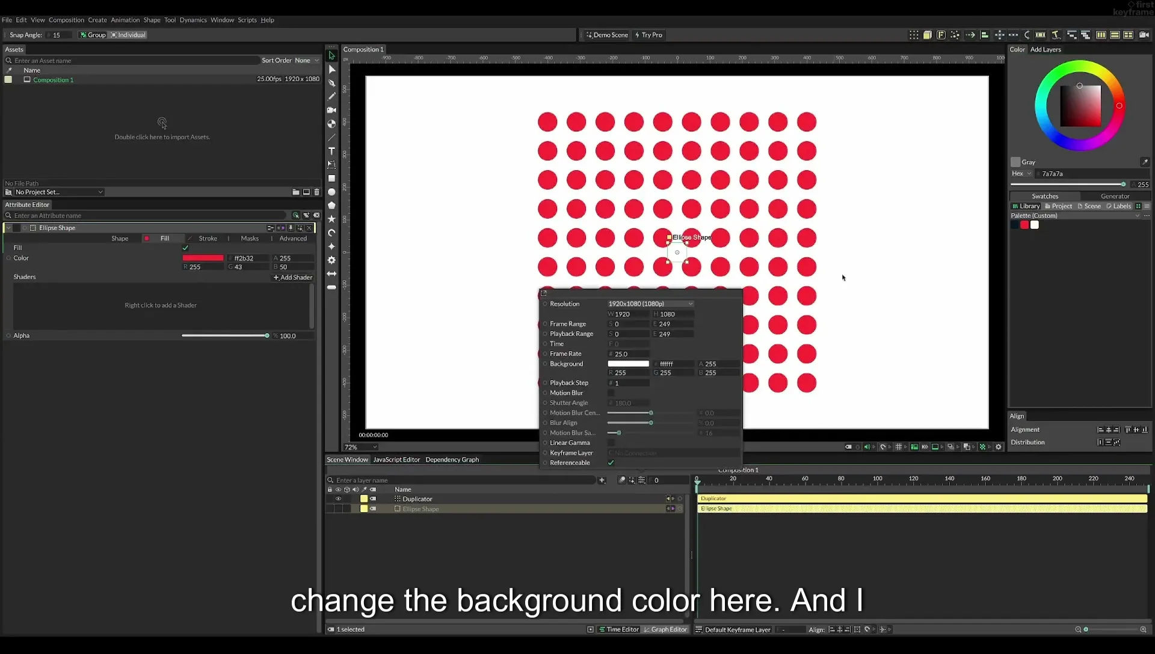The width and height of the screenshot is (1155, 654).
Task: Switch to the Stroke tab
Action: tap(208, 239)
